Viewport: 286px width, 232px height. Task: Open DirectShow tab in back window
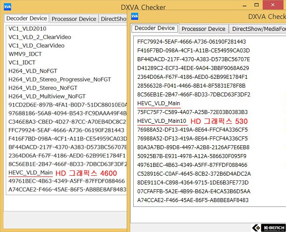pyautogui.click(x=113, y=19)
